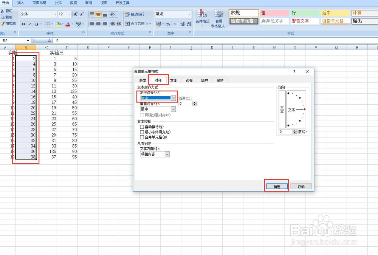Increase font size with large A
This screenshot has height=255, width=378.
click(x=76, y=14)
